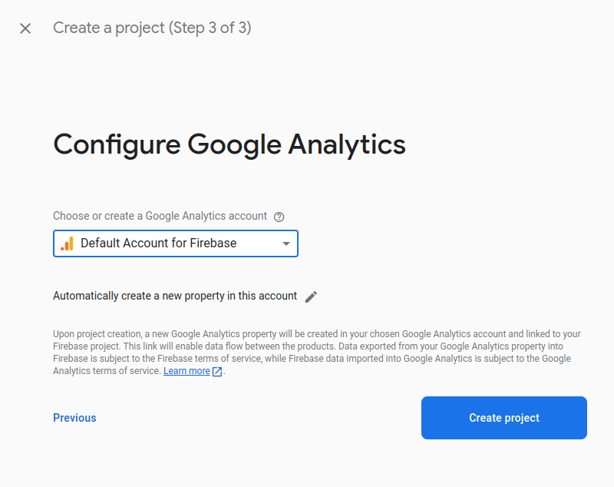Click the Create project button
Screen dimensions: 614x487
pyautogui.click(x=504, y=418)
